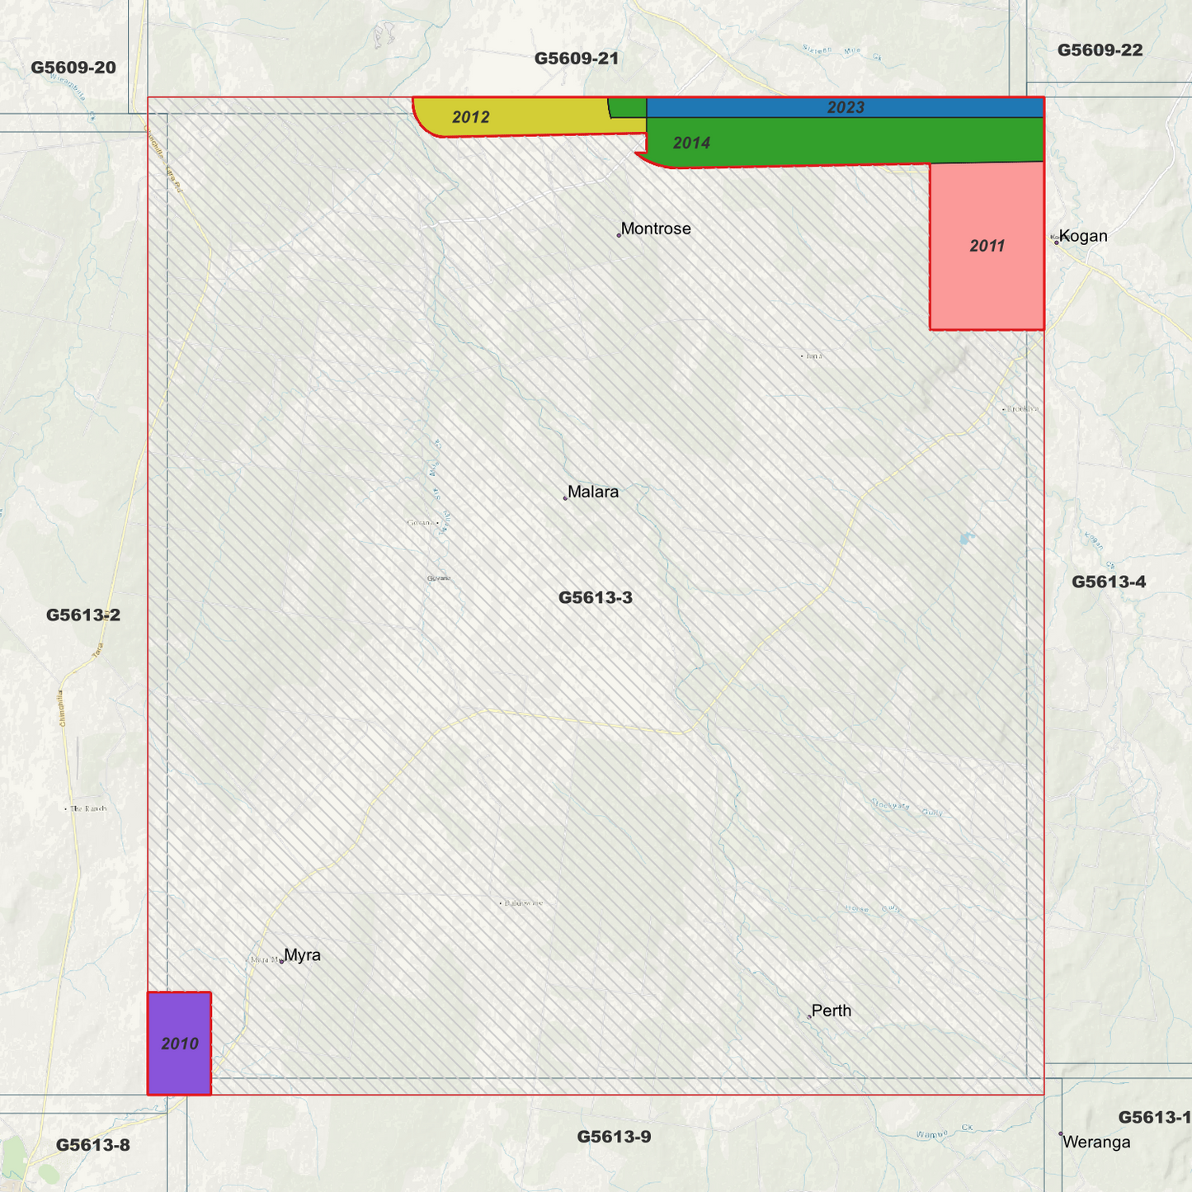Click the purple 2010 block
Screen dimensions: 1192x1192
point(179,1044)
